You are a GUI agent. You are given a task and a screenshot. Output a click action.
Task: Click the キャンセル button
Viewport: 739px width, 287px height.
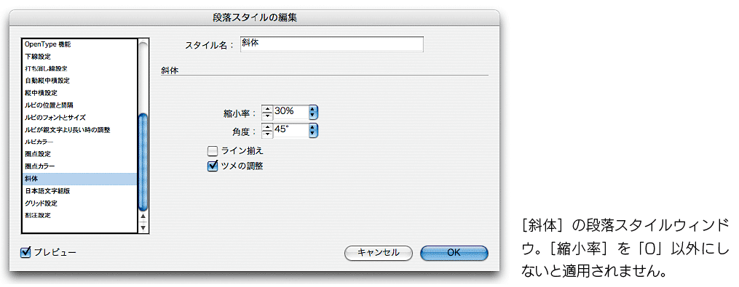pos(379,253)
